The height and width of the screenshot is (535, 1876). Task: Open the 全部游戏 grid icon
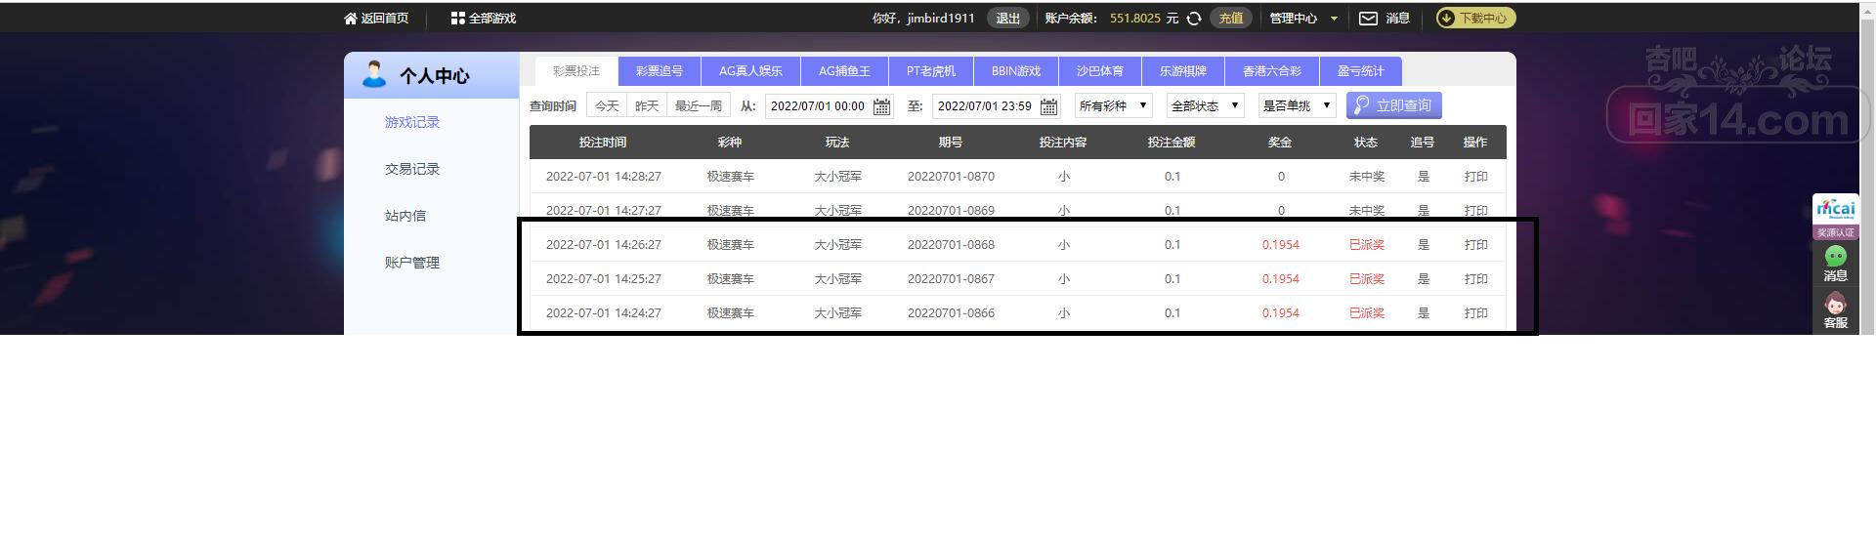pyautogui.click(x=457, y=19)
